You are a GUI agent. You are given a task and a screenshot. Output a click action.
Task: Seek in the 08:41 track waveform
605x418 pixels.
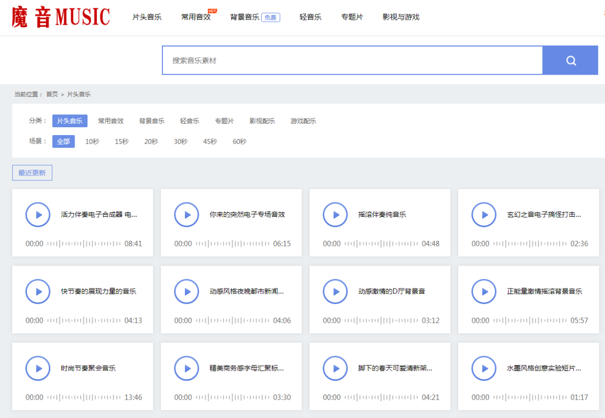[83, 244]
